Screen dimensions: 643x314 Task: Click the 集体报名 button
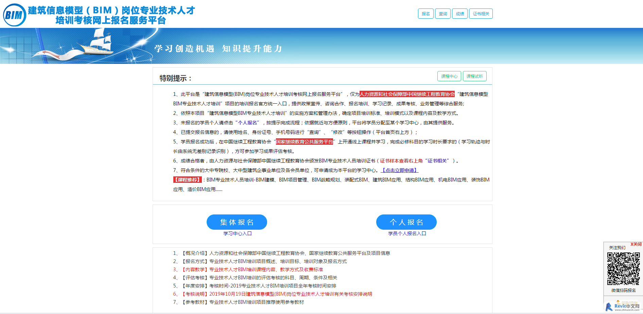coord(237,222)
